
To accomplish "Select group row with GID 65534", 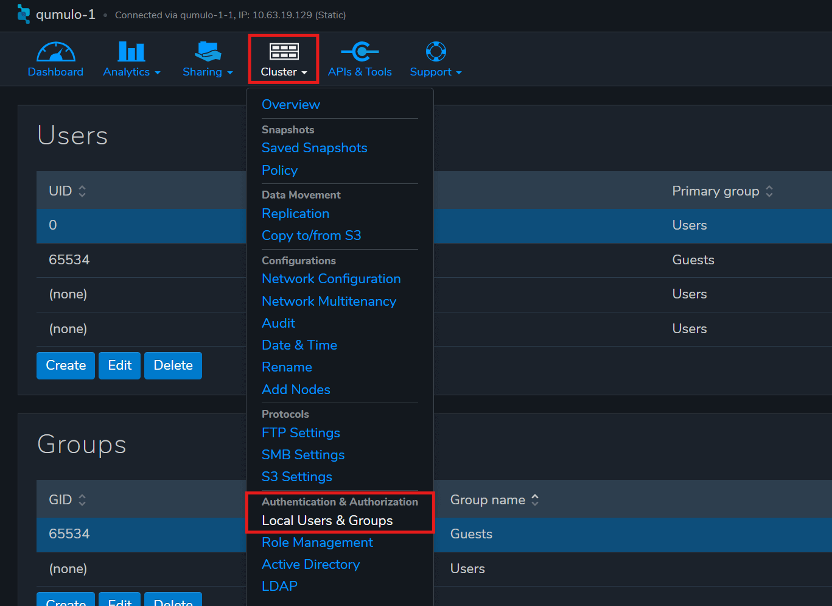I will pyautogui.click(x=434, y=535).
